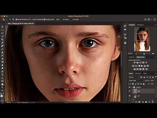Select the Hand tool
This screenshot has width=157, height=118.
pyautogui.click(x=2, y=84)
